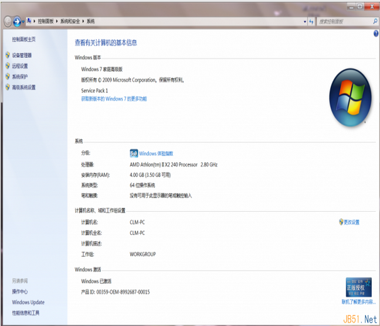Image resolution: width=380 pixels, height=326 pixels.
Task: Open the recent pages dropdown next to Forward
Action: tap(24, 22)
